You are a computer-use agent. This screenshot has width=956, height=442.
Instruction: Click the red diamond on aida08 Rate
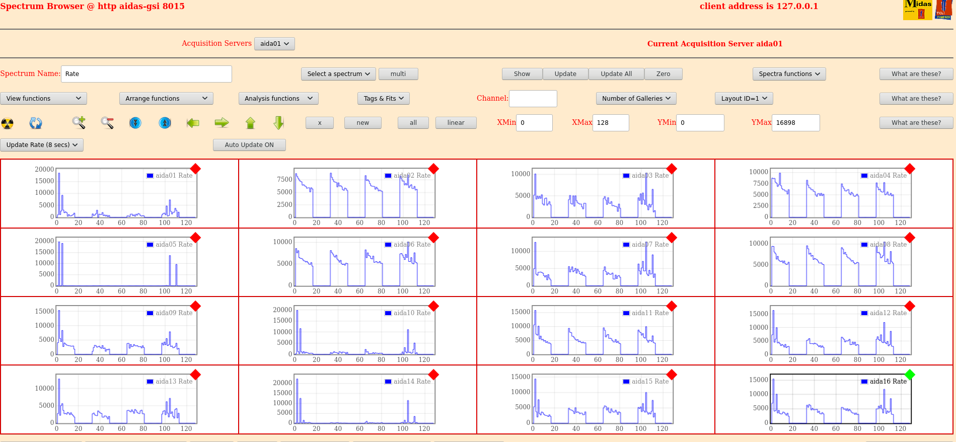(x=910, y=238)
